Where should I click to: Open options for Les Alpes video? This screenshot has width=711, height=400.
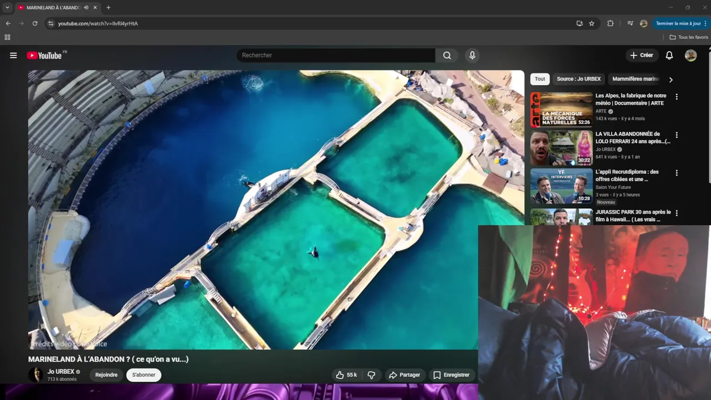(x=677, y=97)
